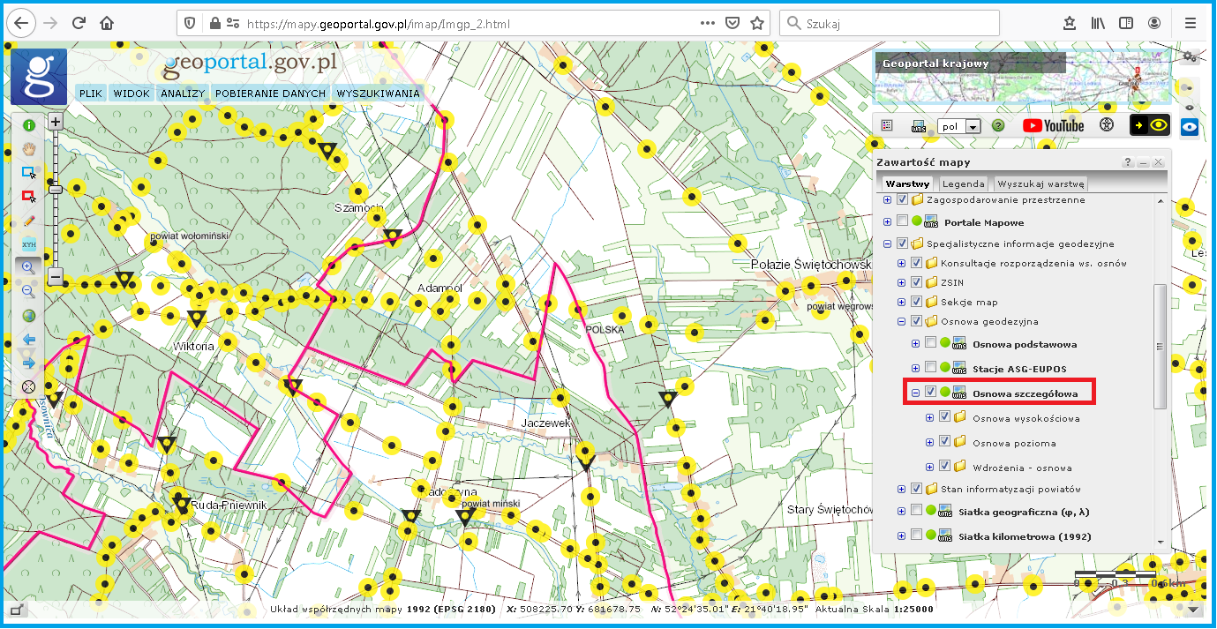Screen dimensions: 1217x629
Task: Select the magnifier zoom-out tool
Action: (28, 291)
